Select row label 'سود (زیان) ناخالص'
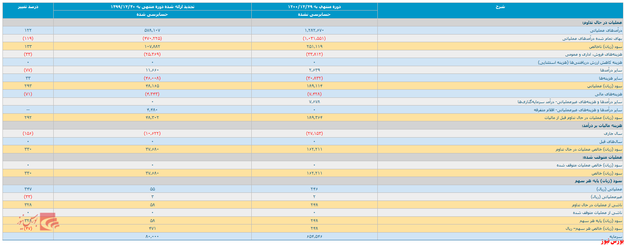 pyautogui.click(x=605, y=46)
